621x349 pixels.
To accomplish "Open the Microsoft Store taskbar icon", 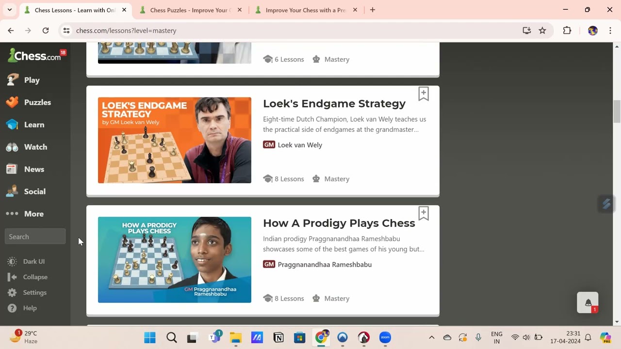I will point(300,337).
